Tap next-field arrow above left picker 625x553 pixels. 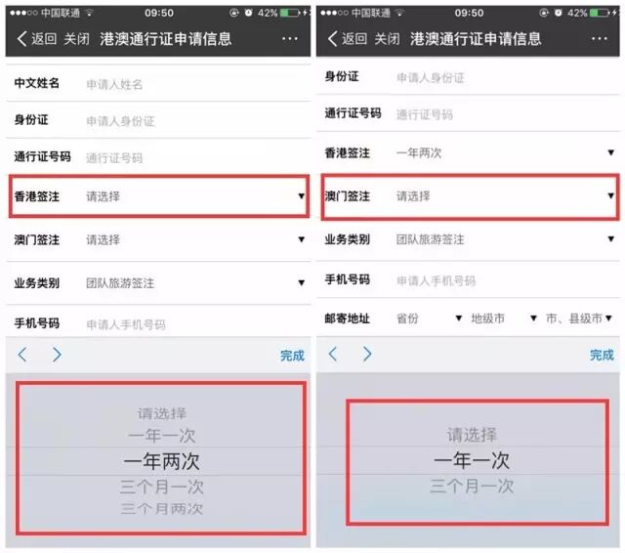(57, 354)
